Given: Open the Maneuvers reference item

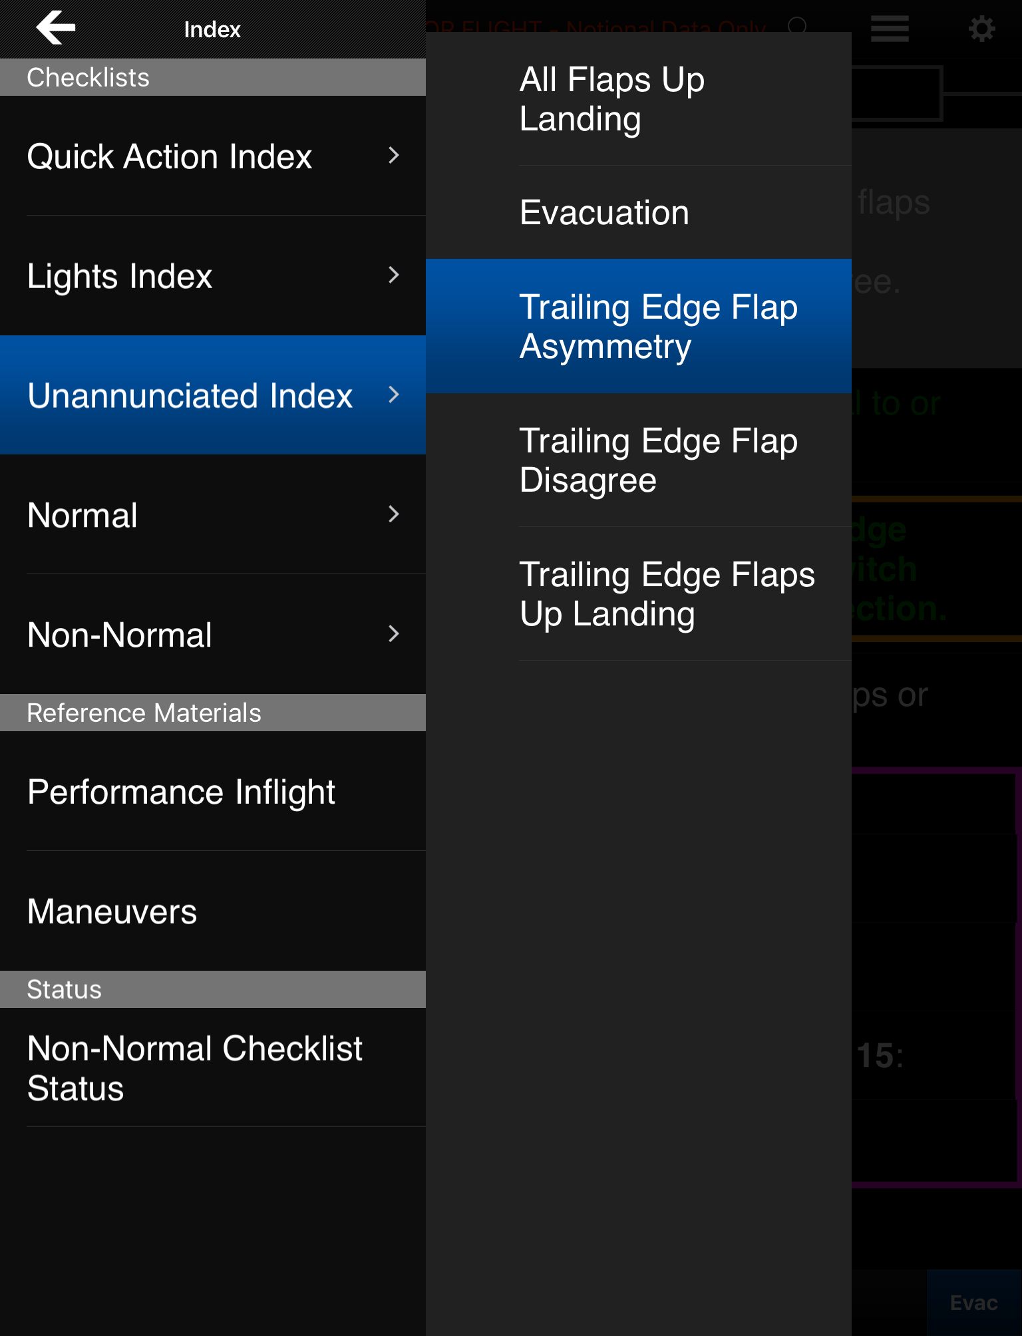Looking at the screenshot, I should click(112, 912).
